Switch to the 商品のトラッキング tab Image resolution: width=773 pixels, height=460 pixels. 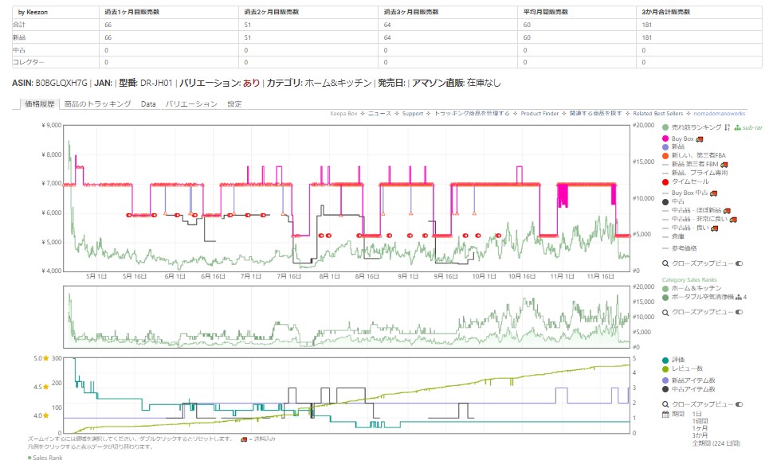(97, 104)
